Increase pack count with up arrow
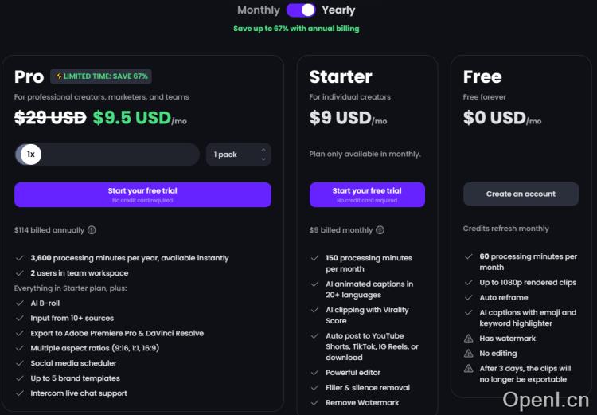The width and height of the screenshot is (597, 415). point(263,150)
